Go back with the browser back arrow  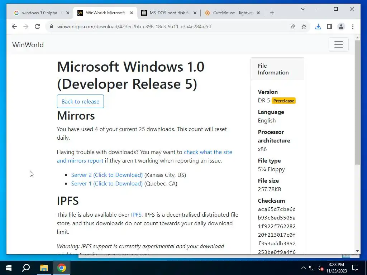(x=14, y=26)
